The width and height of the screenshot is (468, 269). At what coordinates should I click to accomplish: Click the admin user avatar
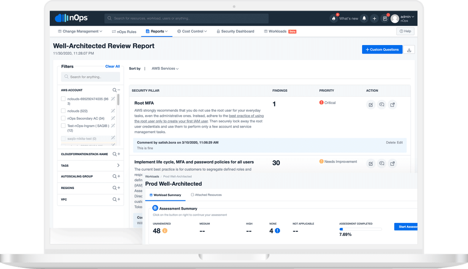tap(395, 18)
